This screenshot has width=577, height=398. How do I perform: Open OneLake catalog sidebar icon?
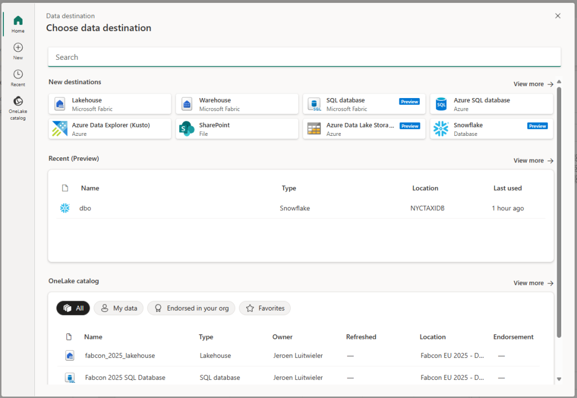click(x=18, y=107)
